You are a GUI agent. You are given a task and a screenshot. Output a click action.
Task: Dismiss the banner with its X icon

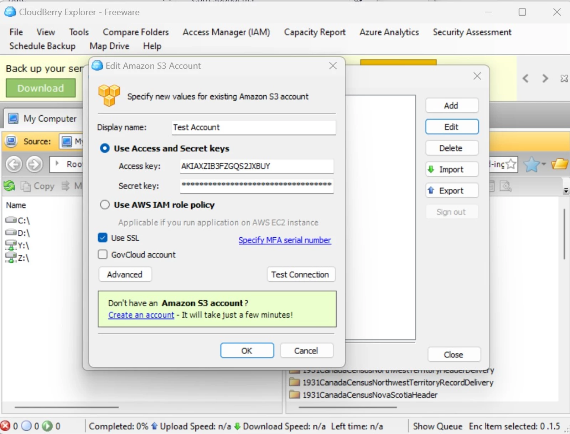coord(564,78)
